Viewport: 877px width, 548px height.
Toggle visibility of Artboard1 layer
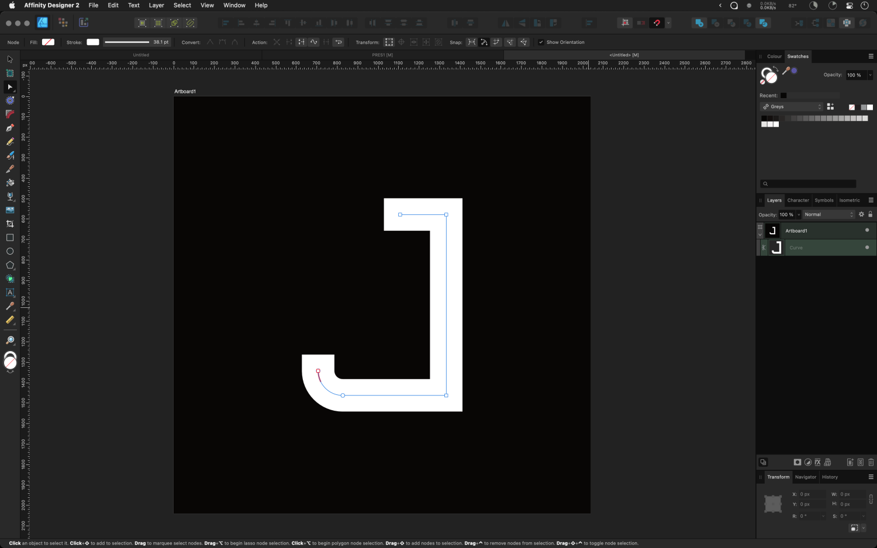click(x=866, y=230)
